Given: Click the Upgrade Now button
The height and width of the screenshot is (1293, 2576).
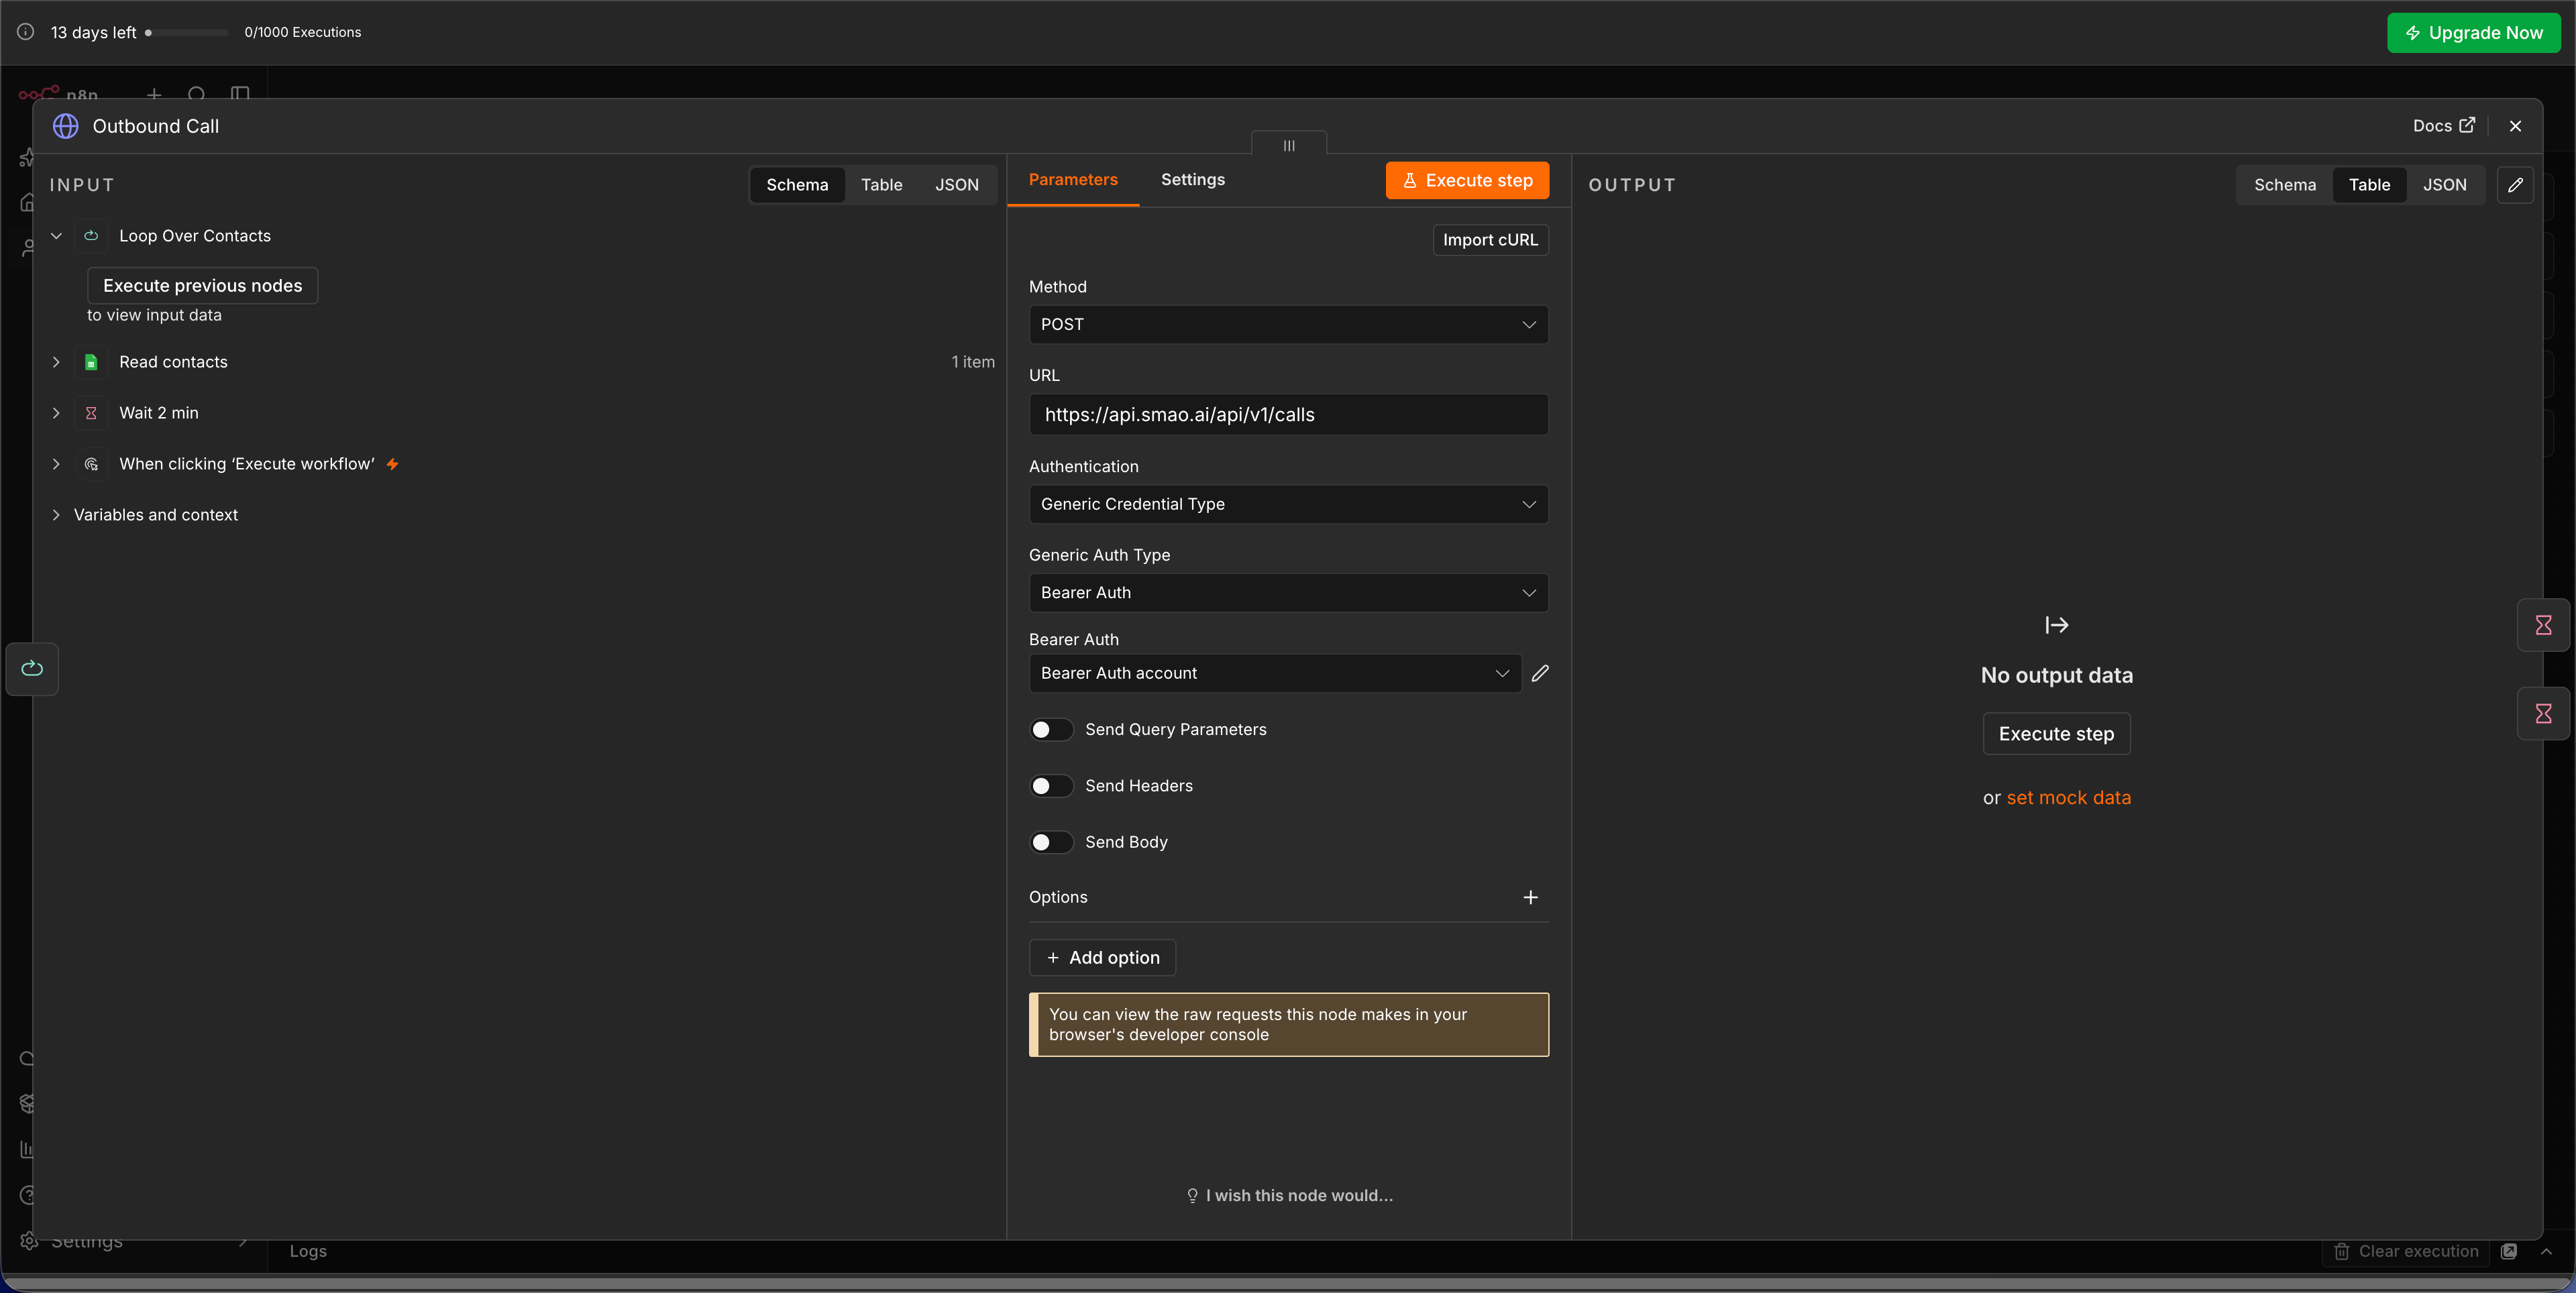Looking at the screenshot, I should (2473, 33).
